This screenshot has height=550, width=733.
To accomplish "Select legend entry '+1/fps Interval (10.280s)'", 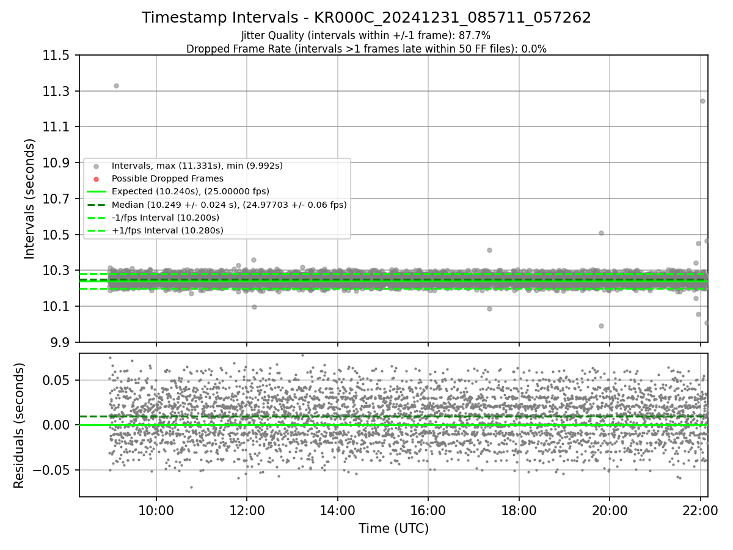I will [x=167, y=230].
